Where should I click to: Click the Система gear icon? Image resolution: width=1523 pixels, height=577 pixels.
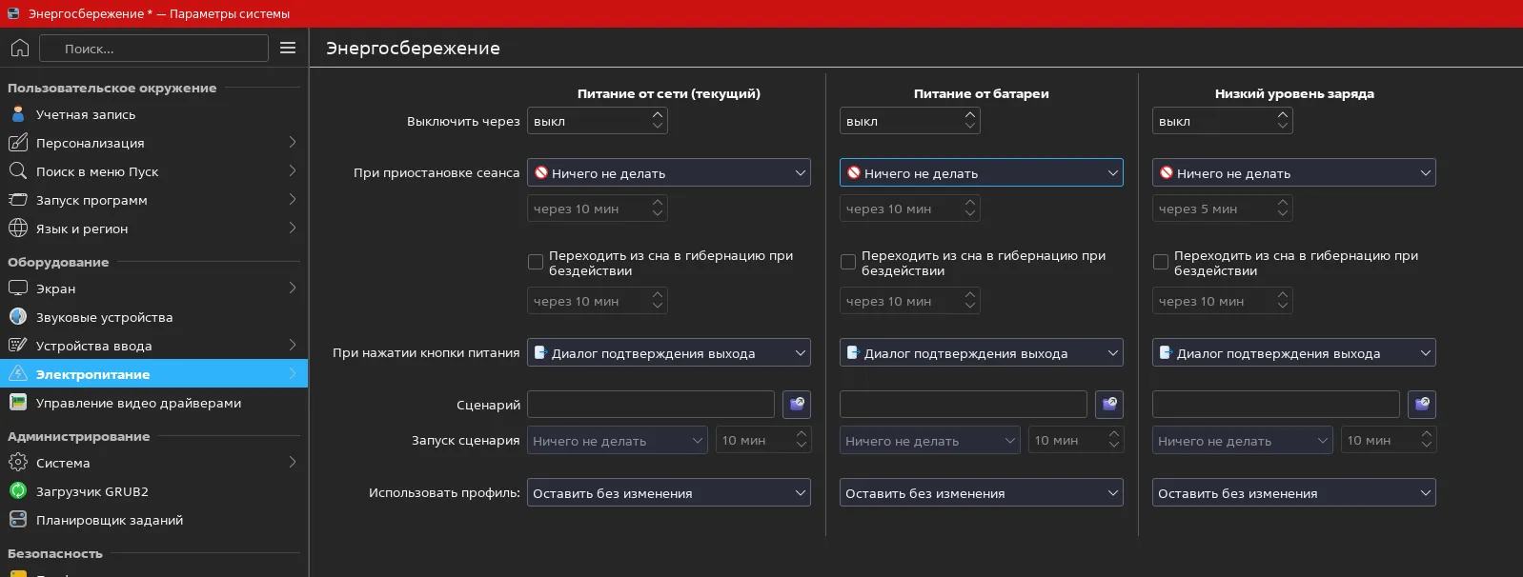(18, 463)
